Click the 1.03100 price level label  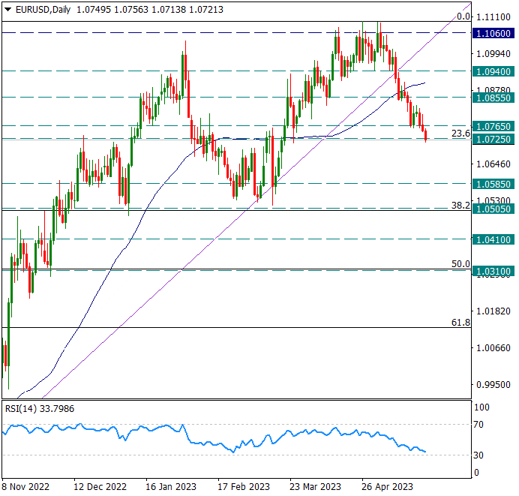pyautogui.click(x=493, y=271)
